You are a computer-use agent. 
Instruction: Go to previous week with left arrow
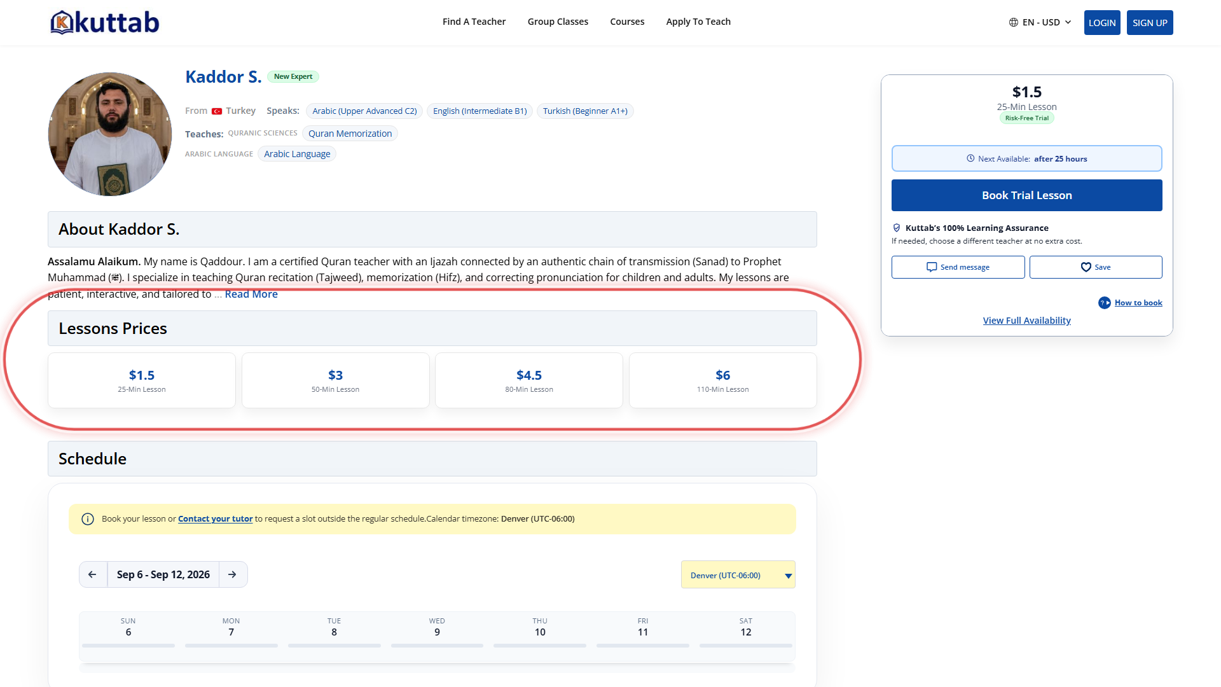coord(93,574)
